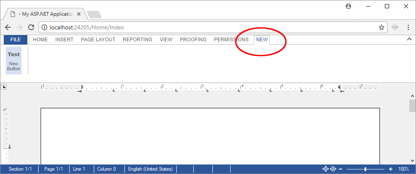Open the Chrome three-dot menu
The image size is (416, 174).
[408, 27]
